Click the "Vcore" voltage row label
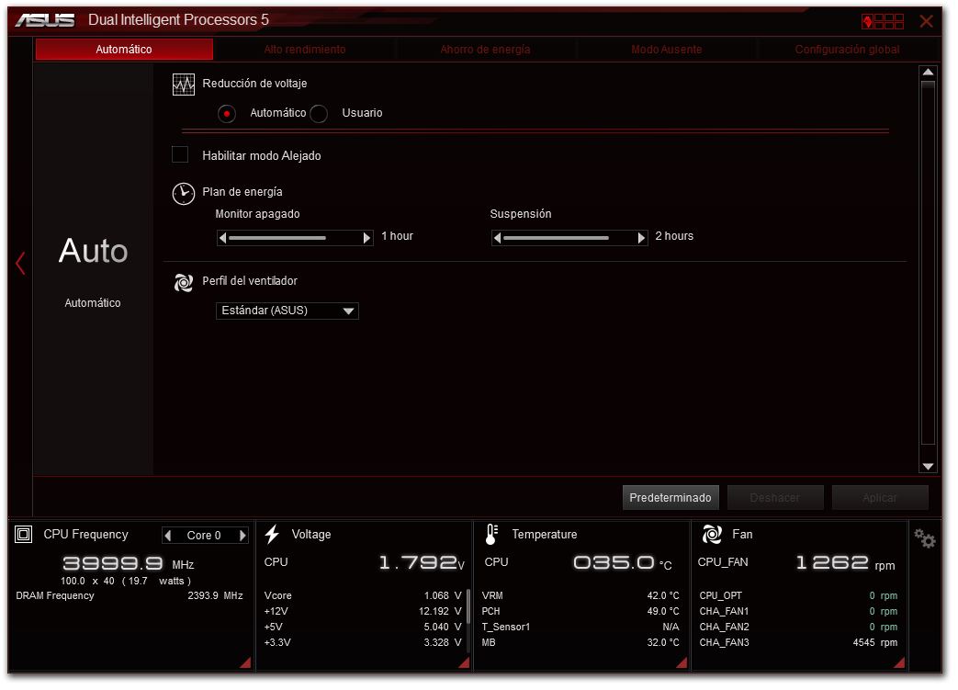Viewport: 958px width, 690px height. tap(278, 596)
